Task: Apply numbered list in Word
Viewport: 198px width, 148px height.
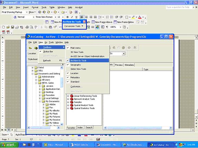Action: point(107,17)
